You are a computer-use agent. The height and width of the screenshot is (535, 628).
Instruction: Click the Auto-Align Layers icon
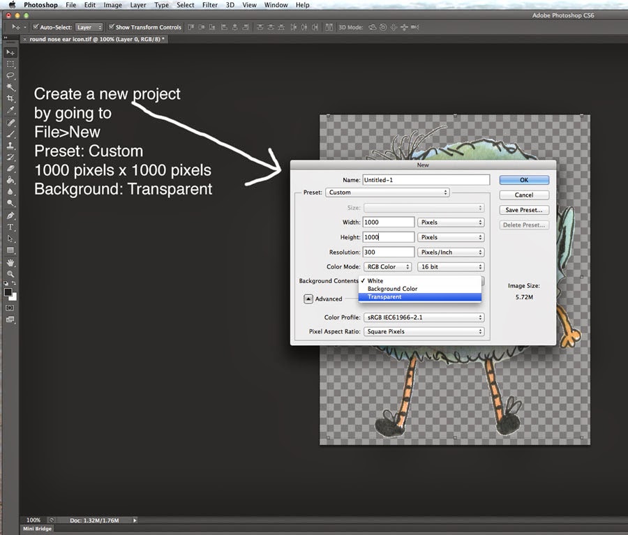tap(329, 27)
